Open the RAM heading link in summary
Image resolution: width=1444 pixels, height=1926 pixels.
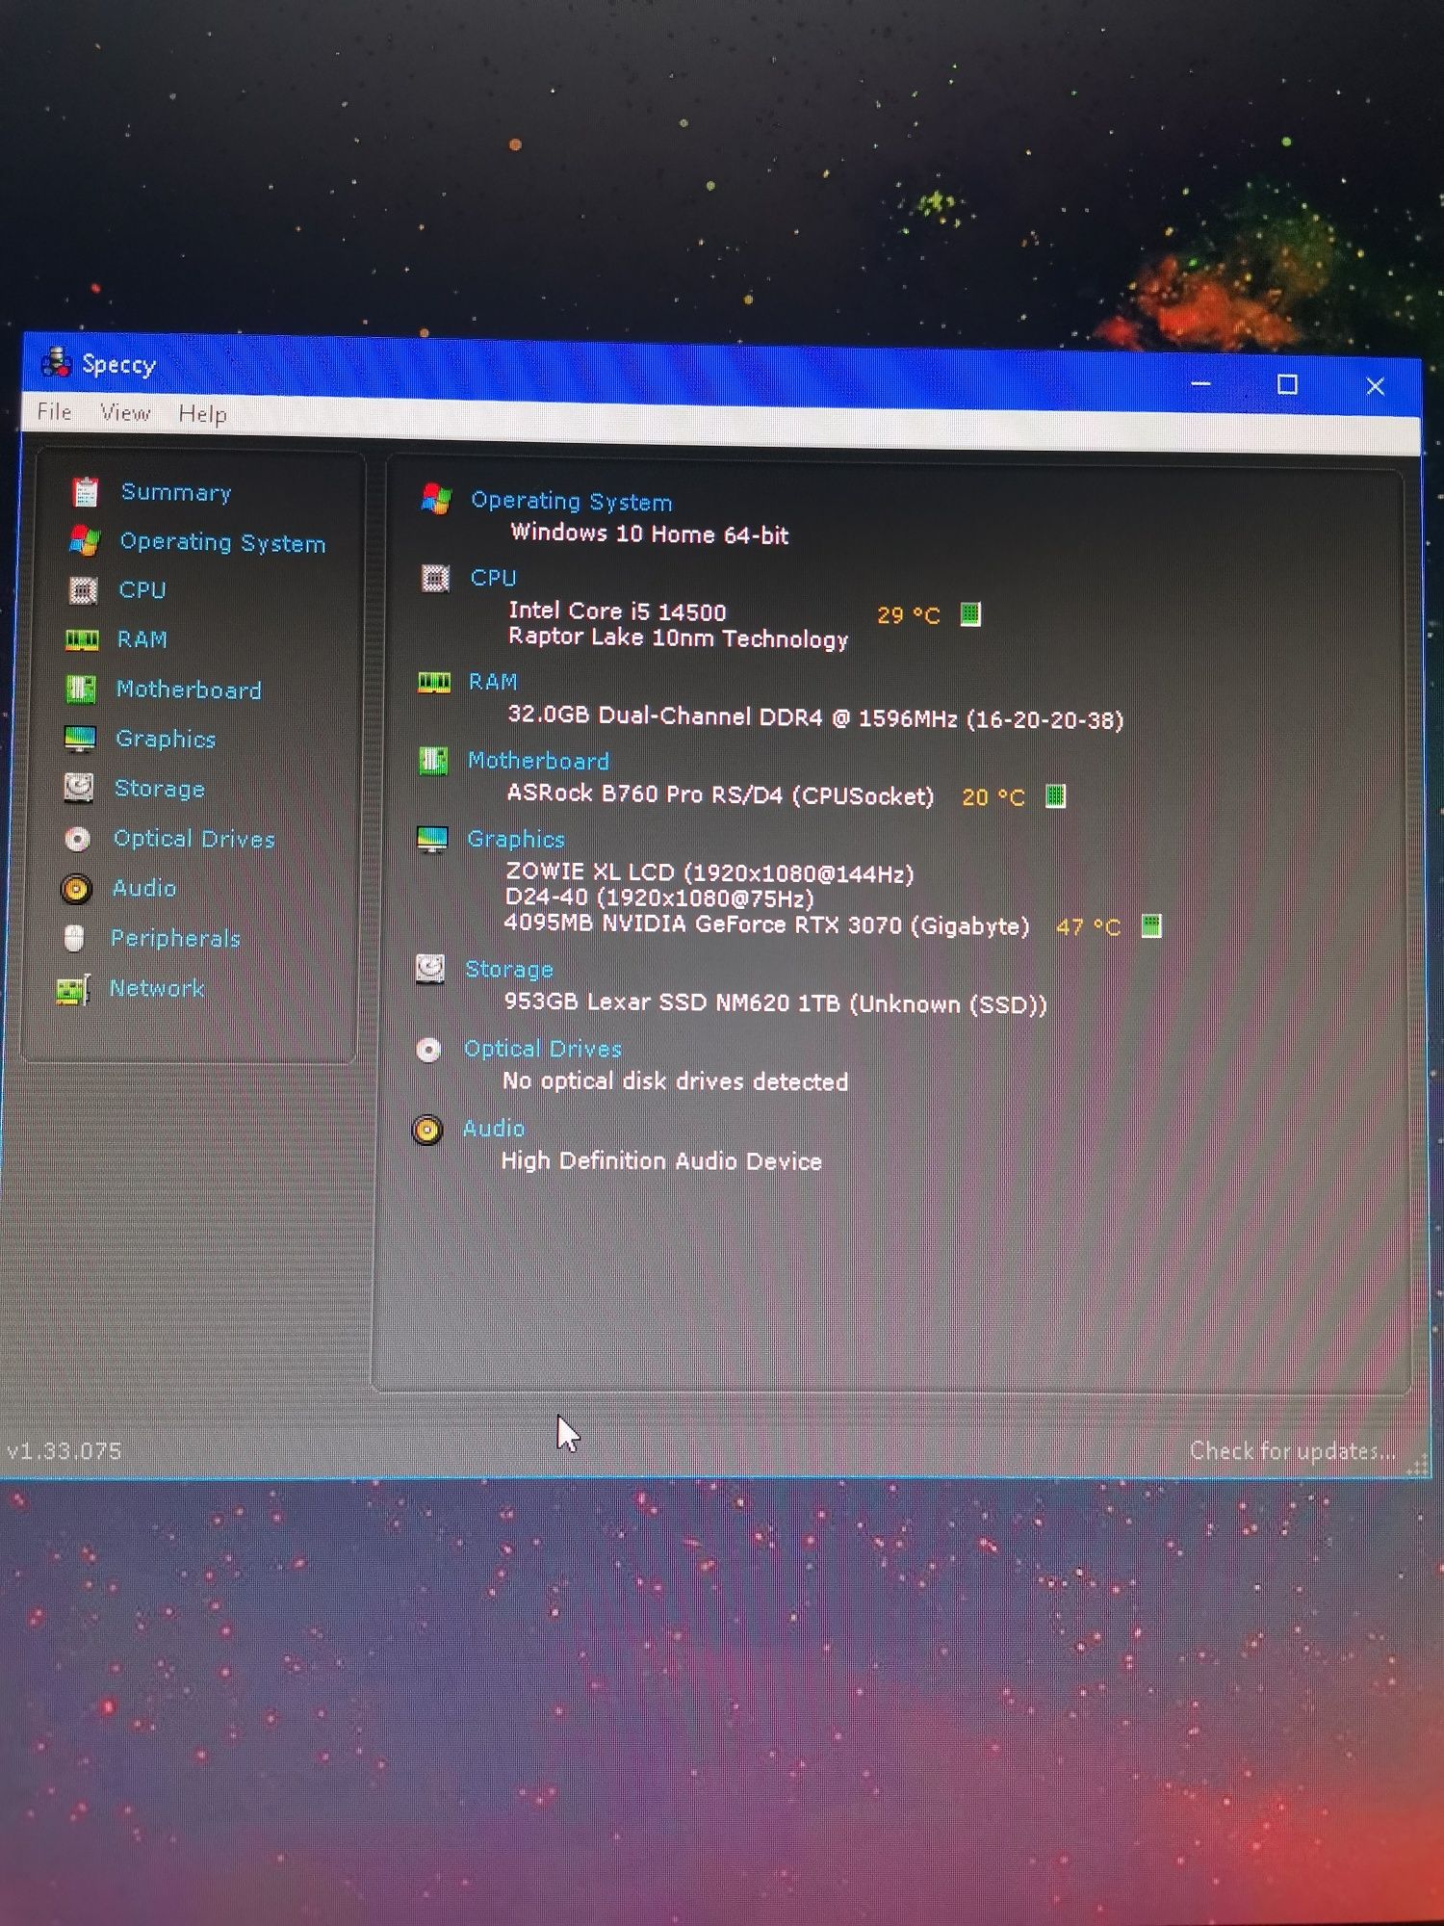click(x=493, y=682)
